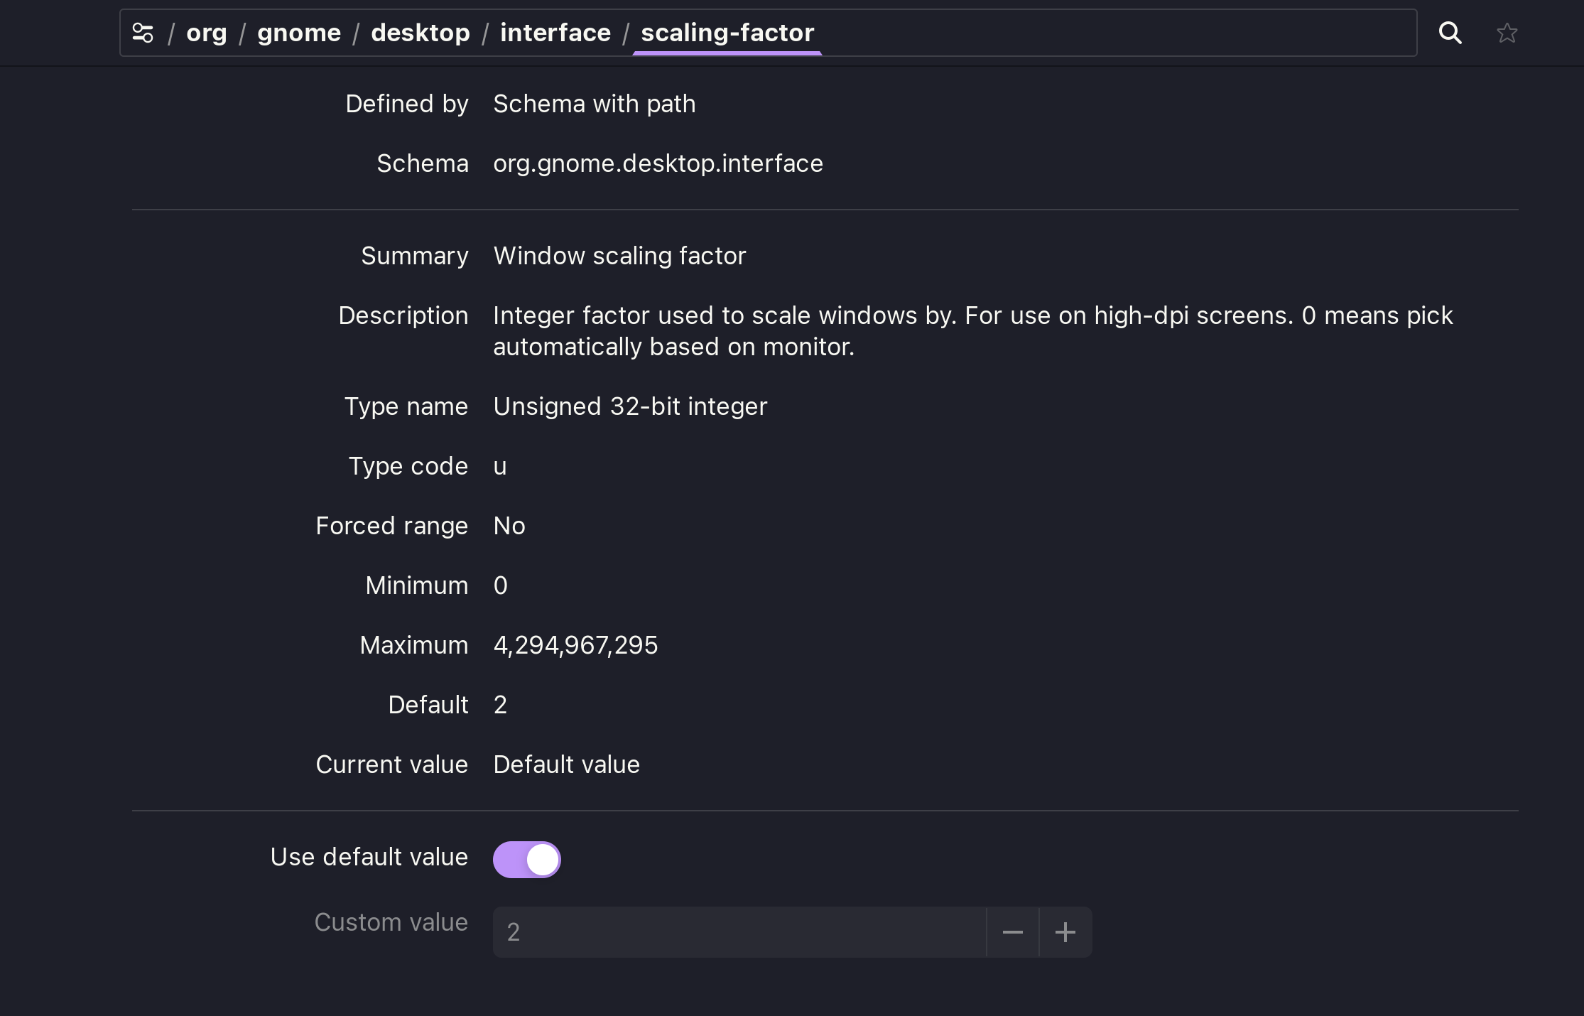The image size is (1584, 1016).
Task: Open the search magnifier icon
Action: 1450,33
